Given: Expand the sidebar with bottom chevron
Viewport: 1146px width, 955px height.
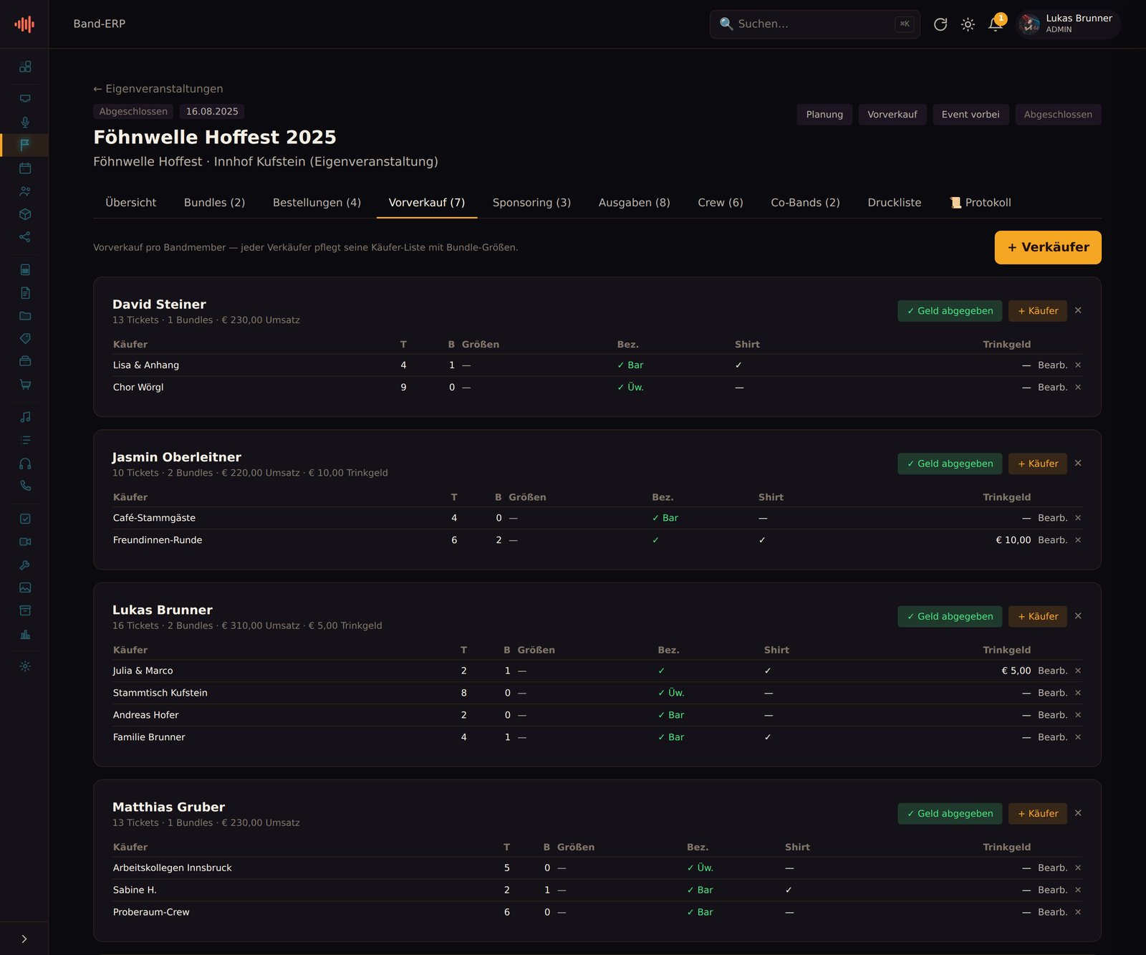Looking at the screenshot, I should pyautogui.click(x=24, y=939).
